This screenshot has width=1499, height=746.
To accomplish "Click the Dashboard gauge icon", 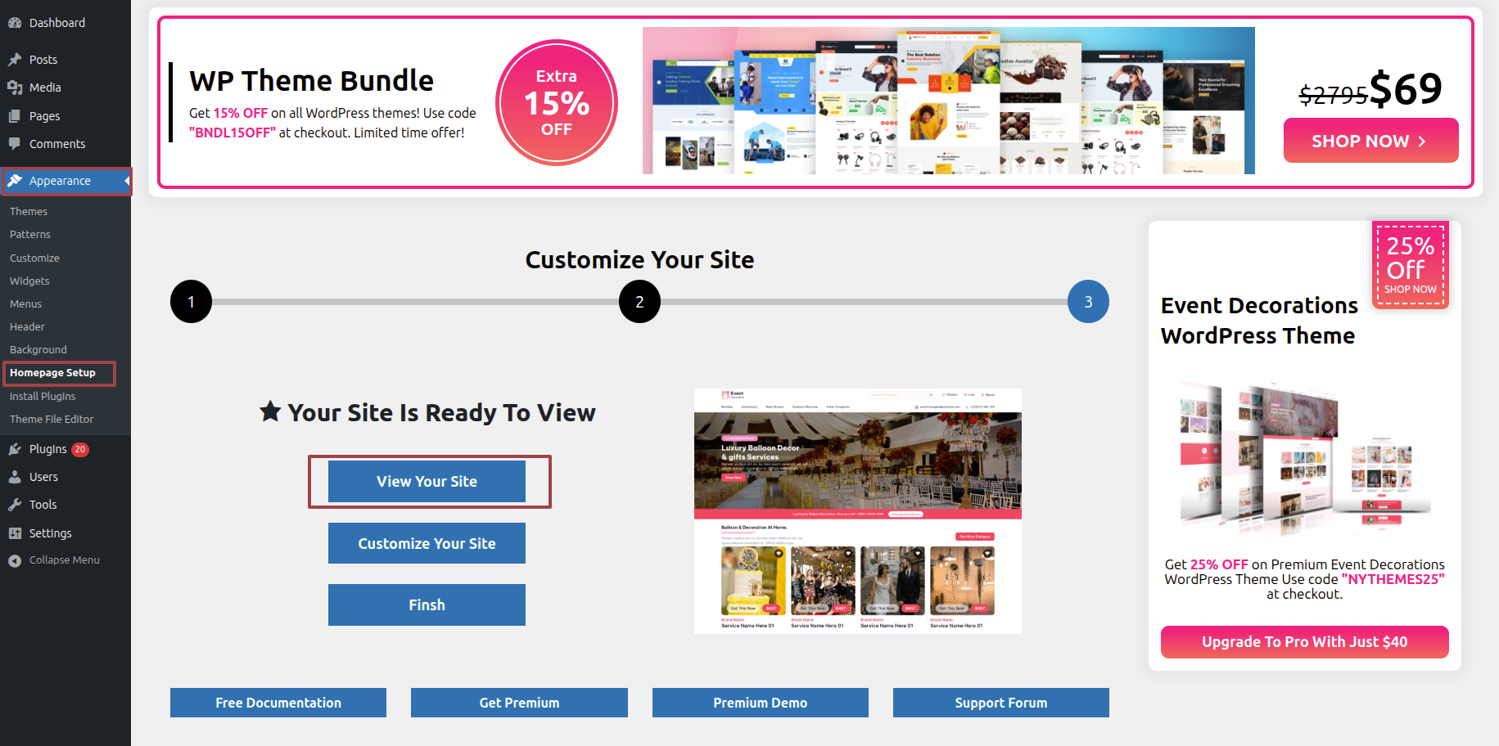I will pyautogui.click(x=15, y=23).
